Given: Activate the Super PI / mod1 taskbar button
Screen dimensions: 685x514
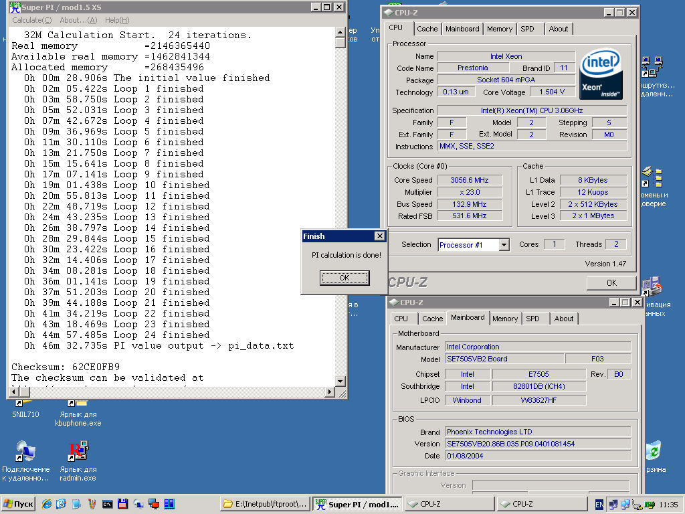Looking at the screenshot, I should click(358, 504).
